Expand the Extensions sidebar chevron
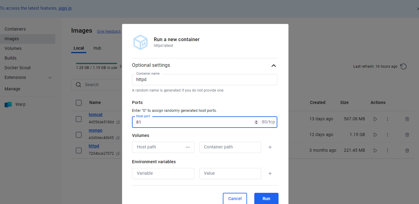419x204 pixels. [x=50, y=78]
